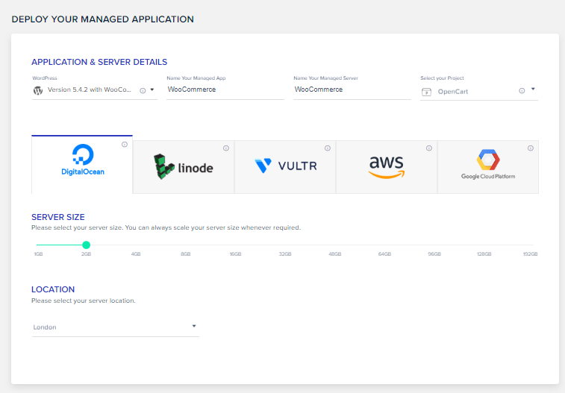Open the London location dropdown
This screenshot has height=393, width=565.
194,326
